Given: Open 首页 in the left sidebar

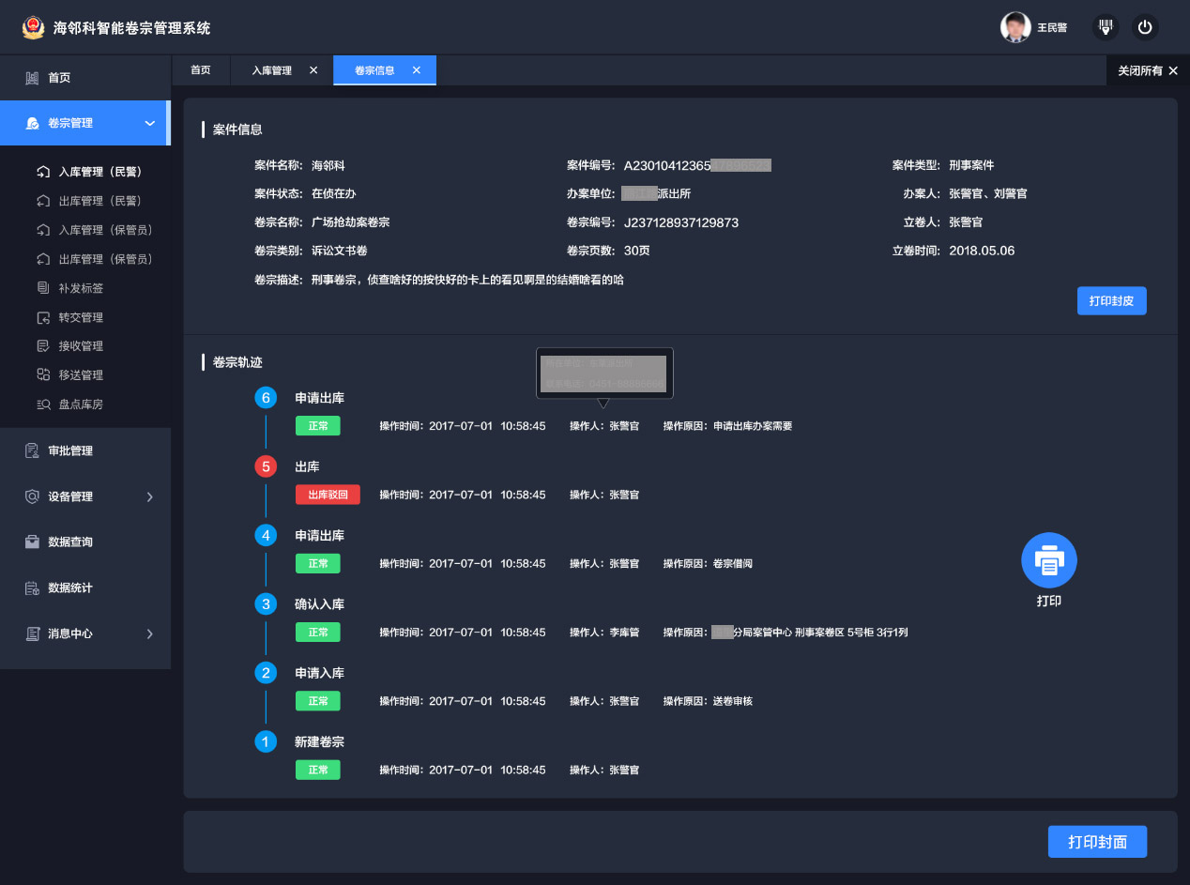Looking at the screenshot, I should tap(59, 78).
